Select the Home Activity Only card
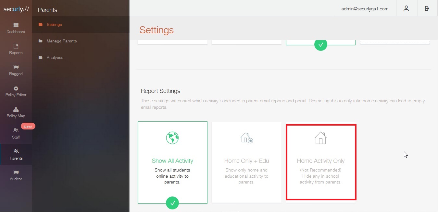Image resolution: width=438 pixels, height=212 pixels. click(321, 162)
